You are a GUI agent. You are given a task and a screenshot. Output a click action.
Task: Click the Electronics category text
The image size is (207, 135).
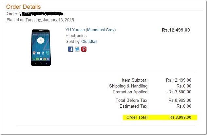pos(76,36)
